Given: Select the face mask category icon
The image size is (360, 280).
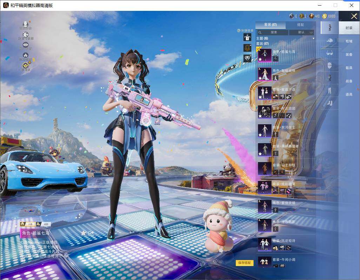Looking at the screenshot, I should (x=330, y=65).
